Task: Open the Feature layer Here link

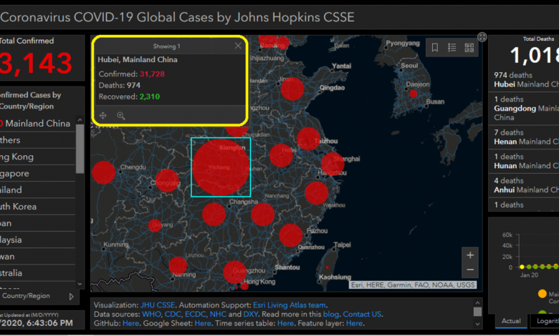Action: pos(354,324)
